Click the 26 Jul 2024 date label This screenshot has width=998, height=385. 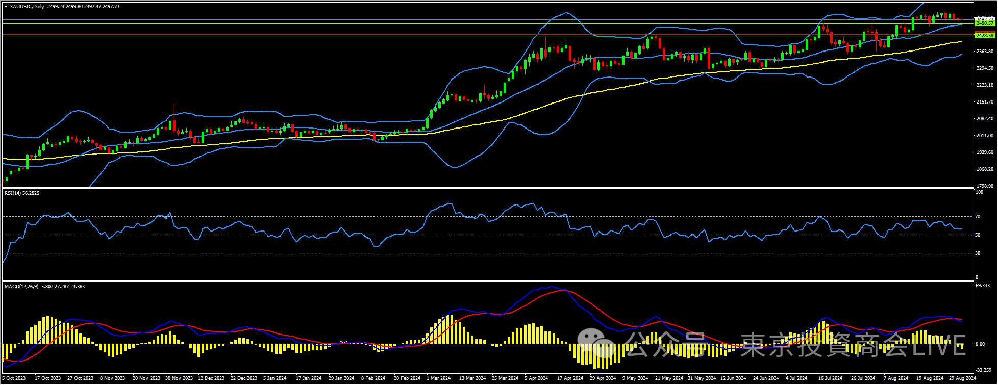863,378
